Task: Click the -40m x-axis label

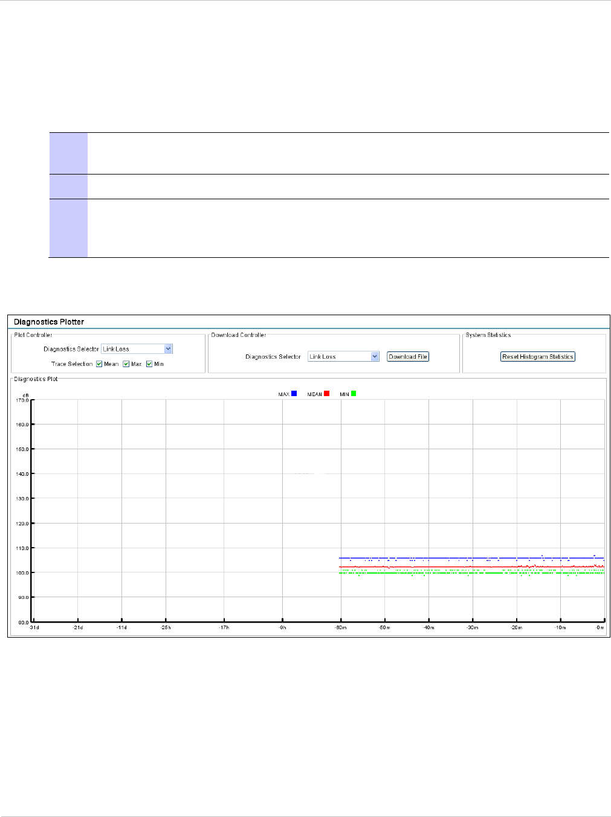Action: [x=428, y=628]
